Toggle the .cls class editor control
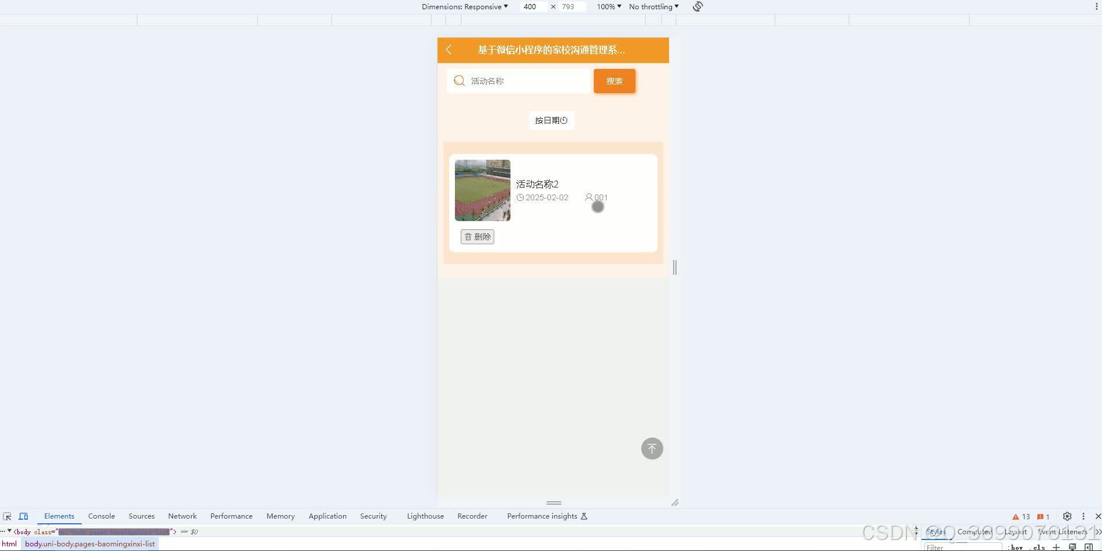This screenshot has height=551, width=1102. (1039, 546)
